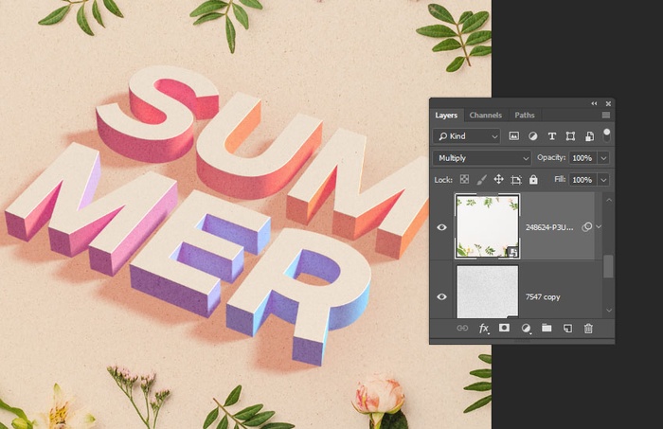Click the lock image pixels brush icon

(x=481, y=179)
